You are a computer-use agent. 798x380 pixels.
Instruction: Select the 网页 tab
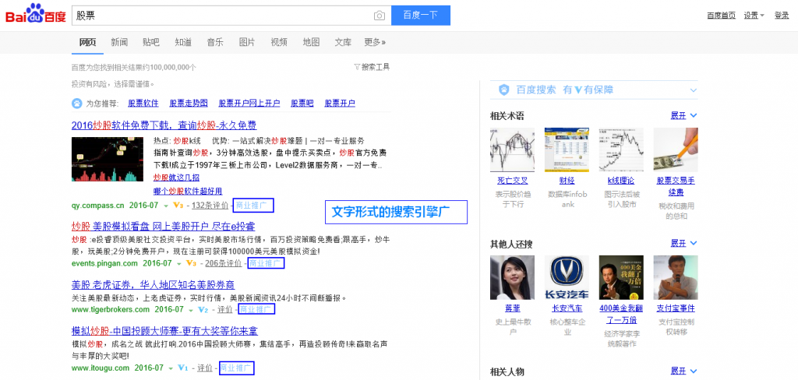(x=87, y=42)
